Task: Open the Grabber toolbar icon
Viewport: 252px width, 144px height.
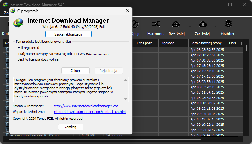Action: tap(228, 24)
